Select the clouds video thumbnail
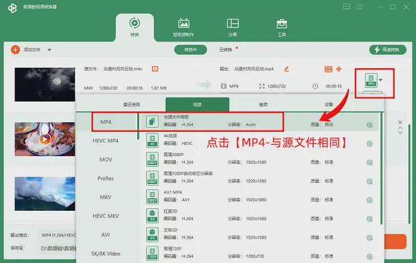The width and height of the screenshot is (416, 263). (45, 194)
